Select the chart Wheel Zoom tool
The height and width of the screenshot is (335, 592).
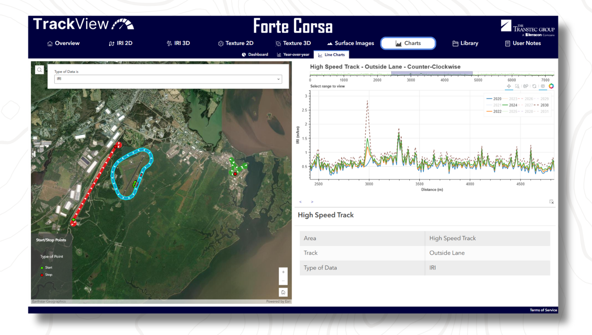pos(526,86)
